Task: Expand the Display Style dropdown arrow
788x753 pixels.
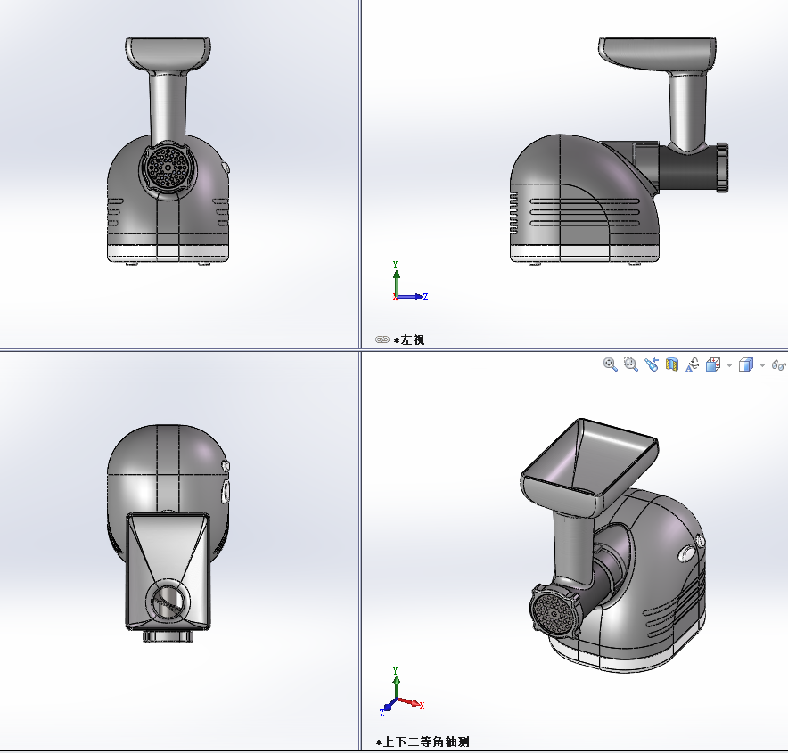Action: click(x=762, y=365)
